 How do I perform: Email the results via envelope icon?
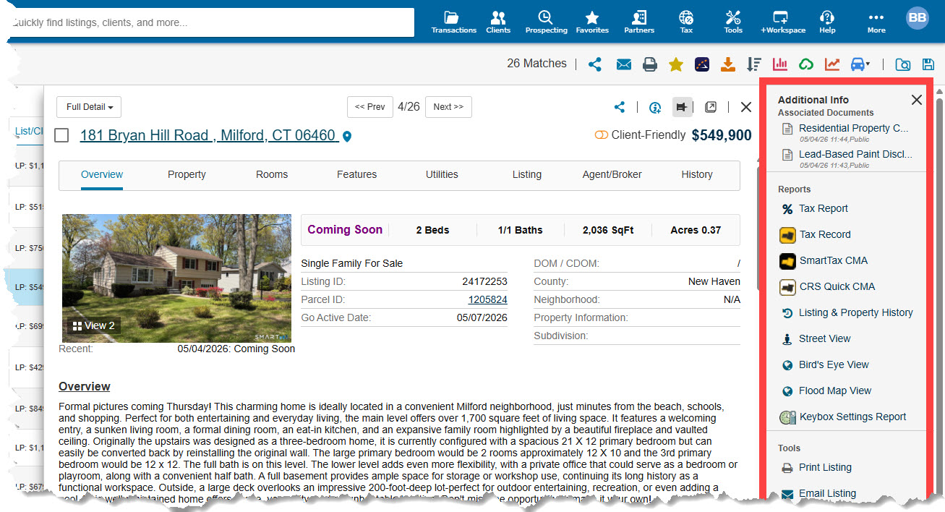click(623, 65)
